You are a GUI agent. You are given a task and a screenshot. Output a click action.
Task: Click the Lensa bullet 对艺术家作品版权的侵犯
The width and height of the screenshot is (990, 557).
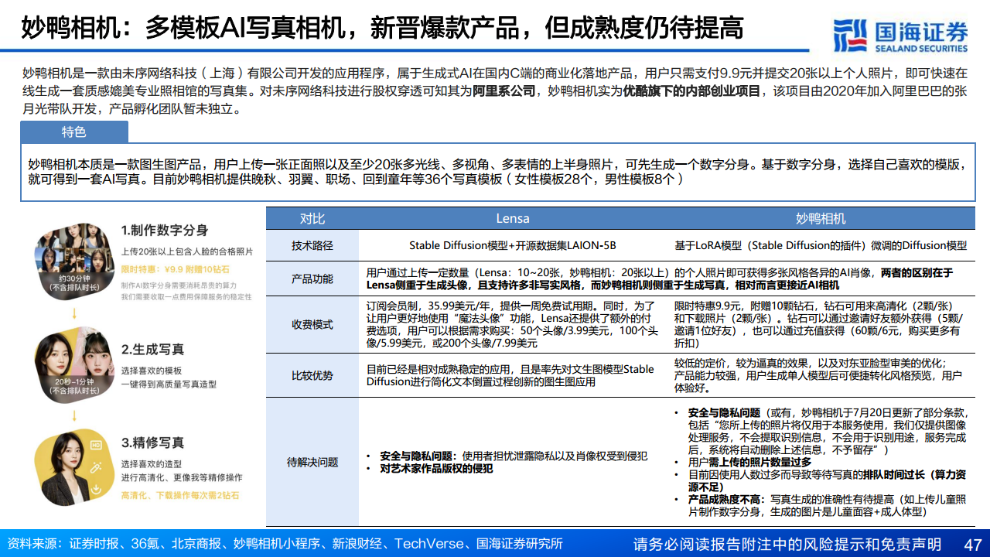(435, 468)
